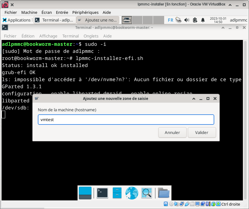Click the Show Desktop dock icon
This screenshot has height=209, width=249.
coord(85,193)
